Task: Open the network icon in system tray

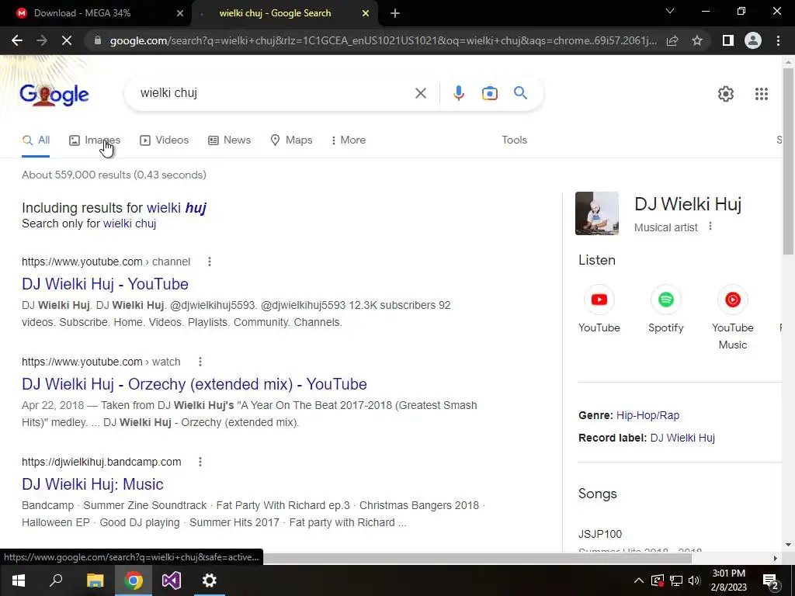Action: point(676,580)
